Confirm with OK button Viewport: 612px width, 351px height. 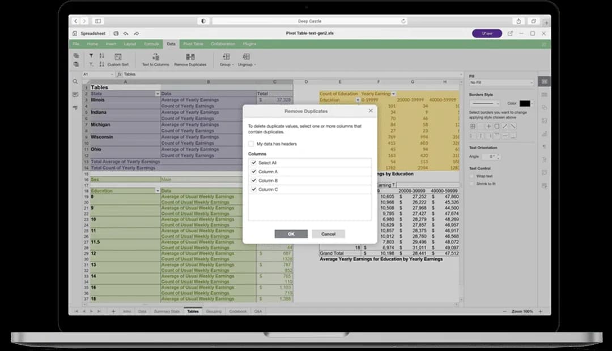291,234
